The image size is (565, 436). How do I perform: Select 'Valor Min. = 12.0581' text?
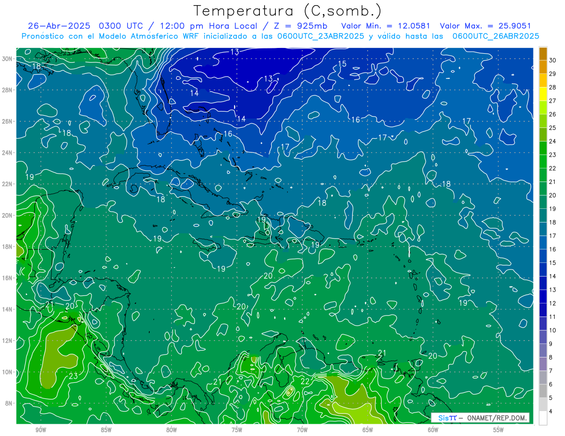point(385,26)
